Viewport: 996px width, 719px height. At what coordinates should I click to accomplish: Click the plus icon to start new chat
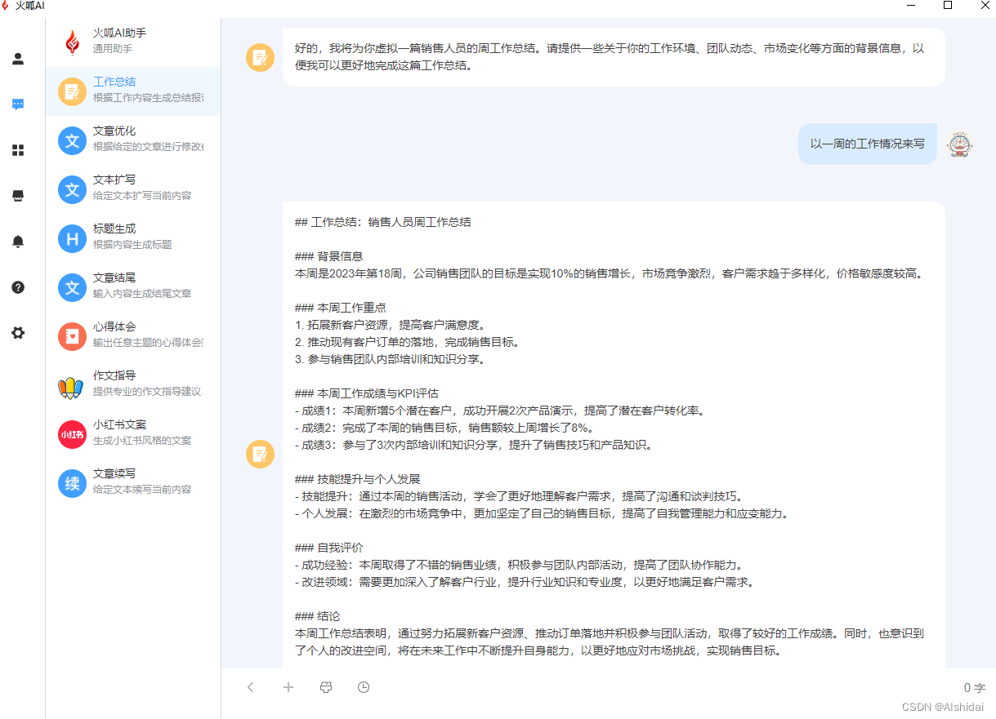(x=288, y=687)
